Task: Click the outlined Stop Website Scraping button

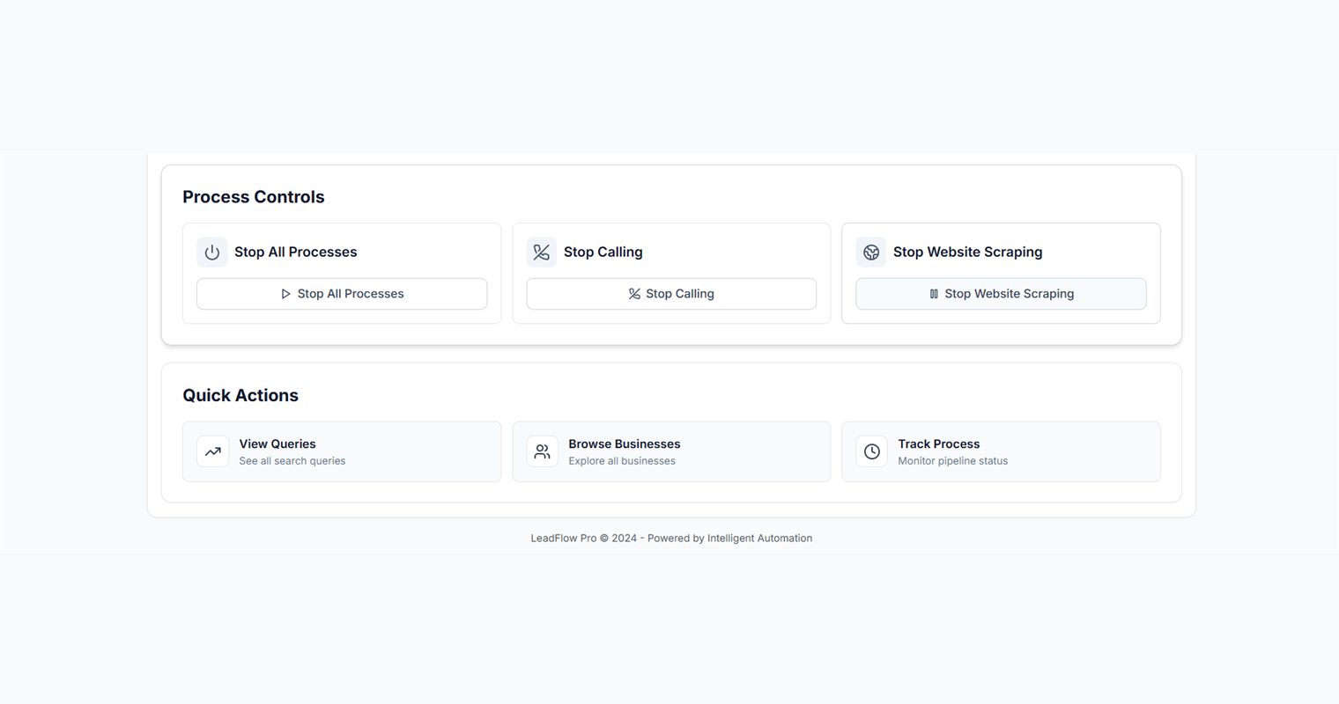Action: click(x=1001, y=294)
